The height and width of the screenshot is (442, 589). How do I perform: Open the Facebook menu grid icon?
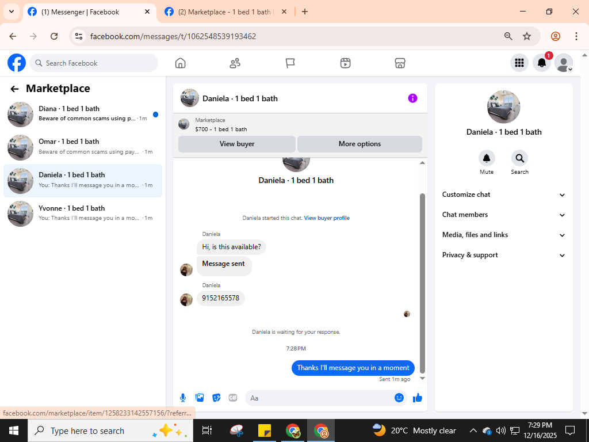[519, 63]
